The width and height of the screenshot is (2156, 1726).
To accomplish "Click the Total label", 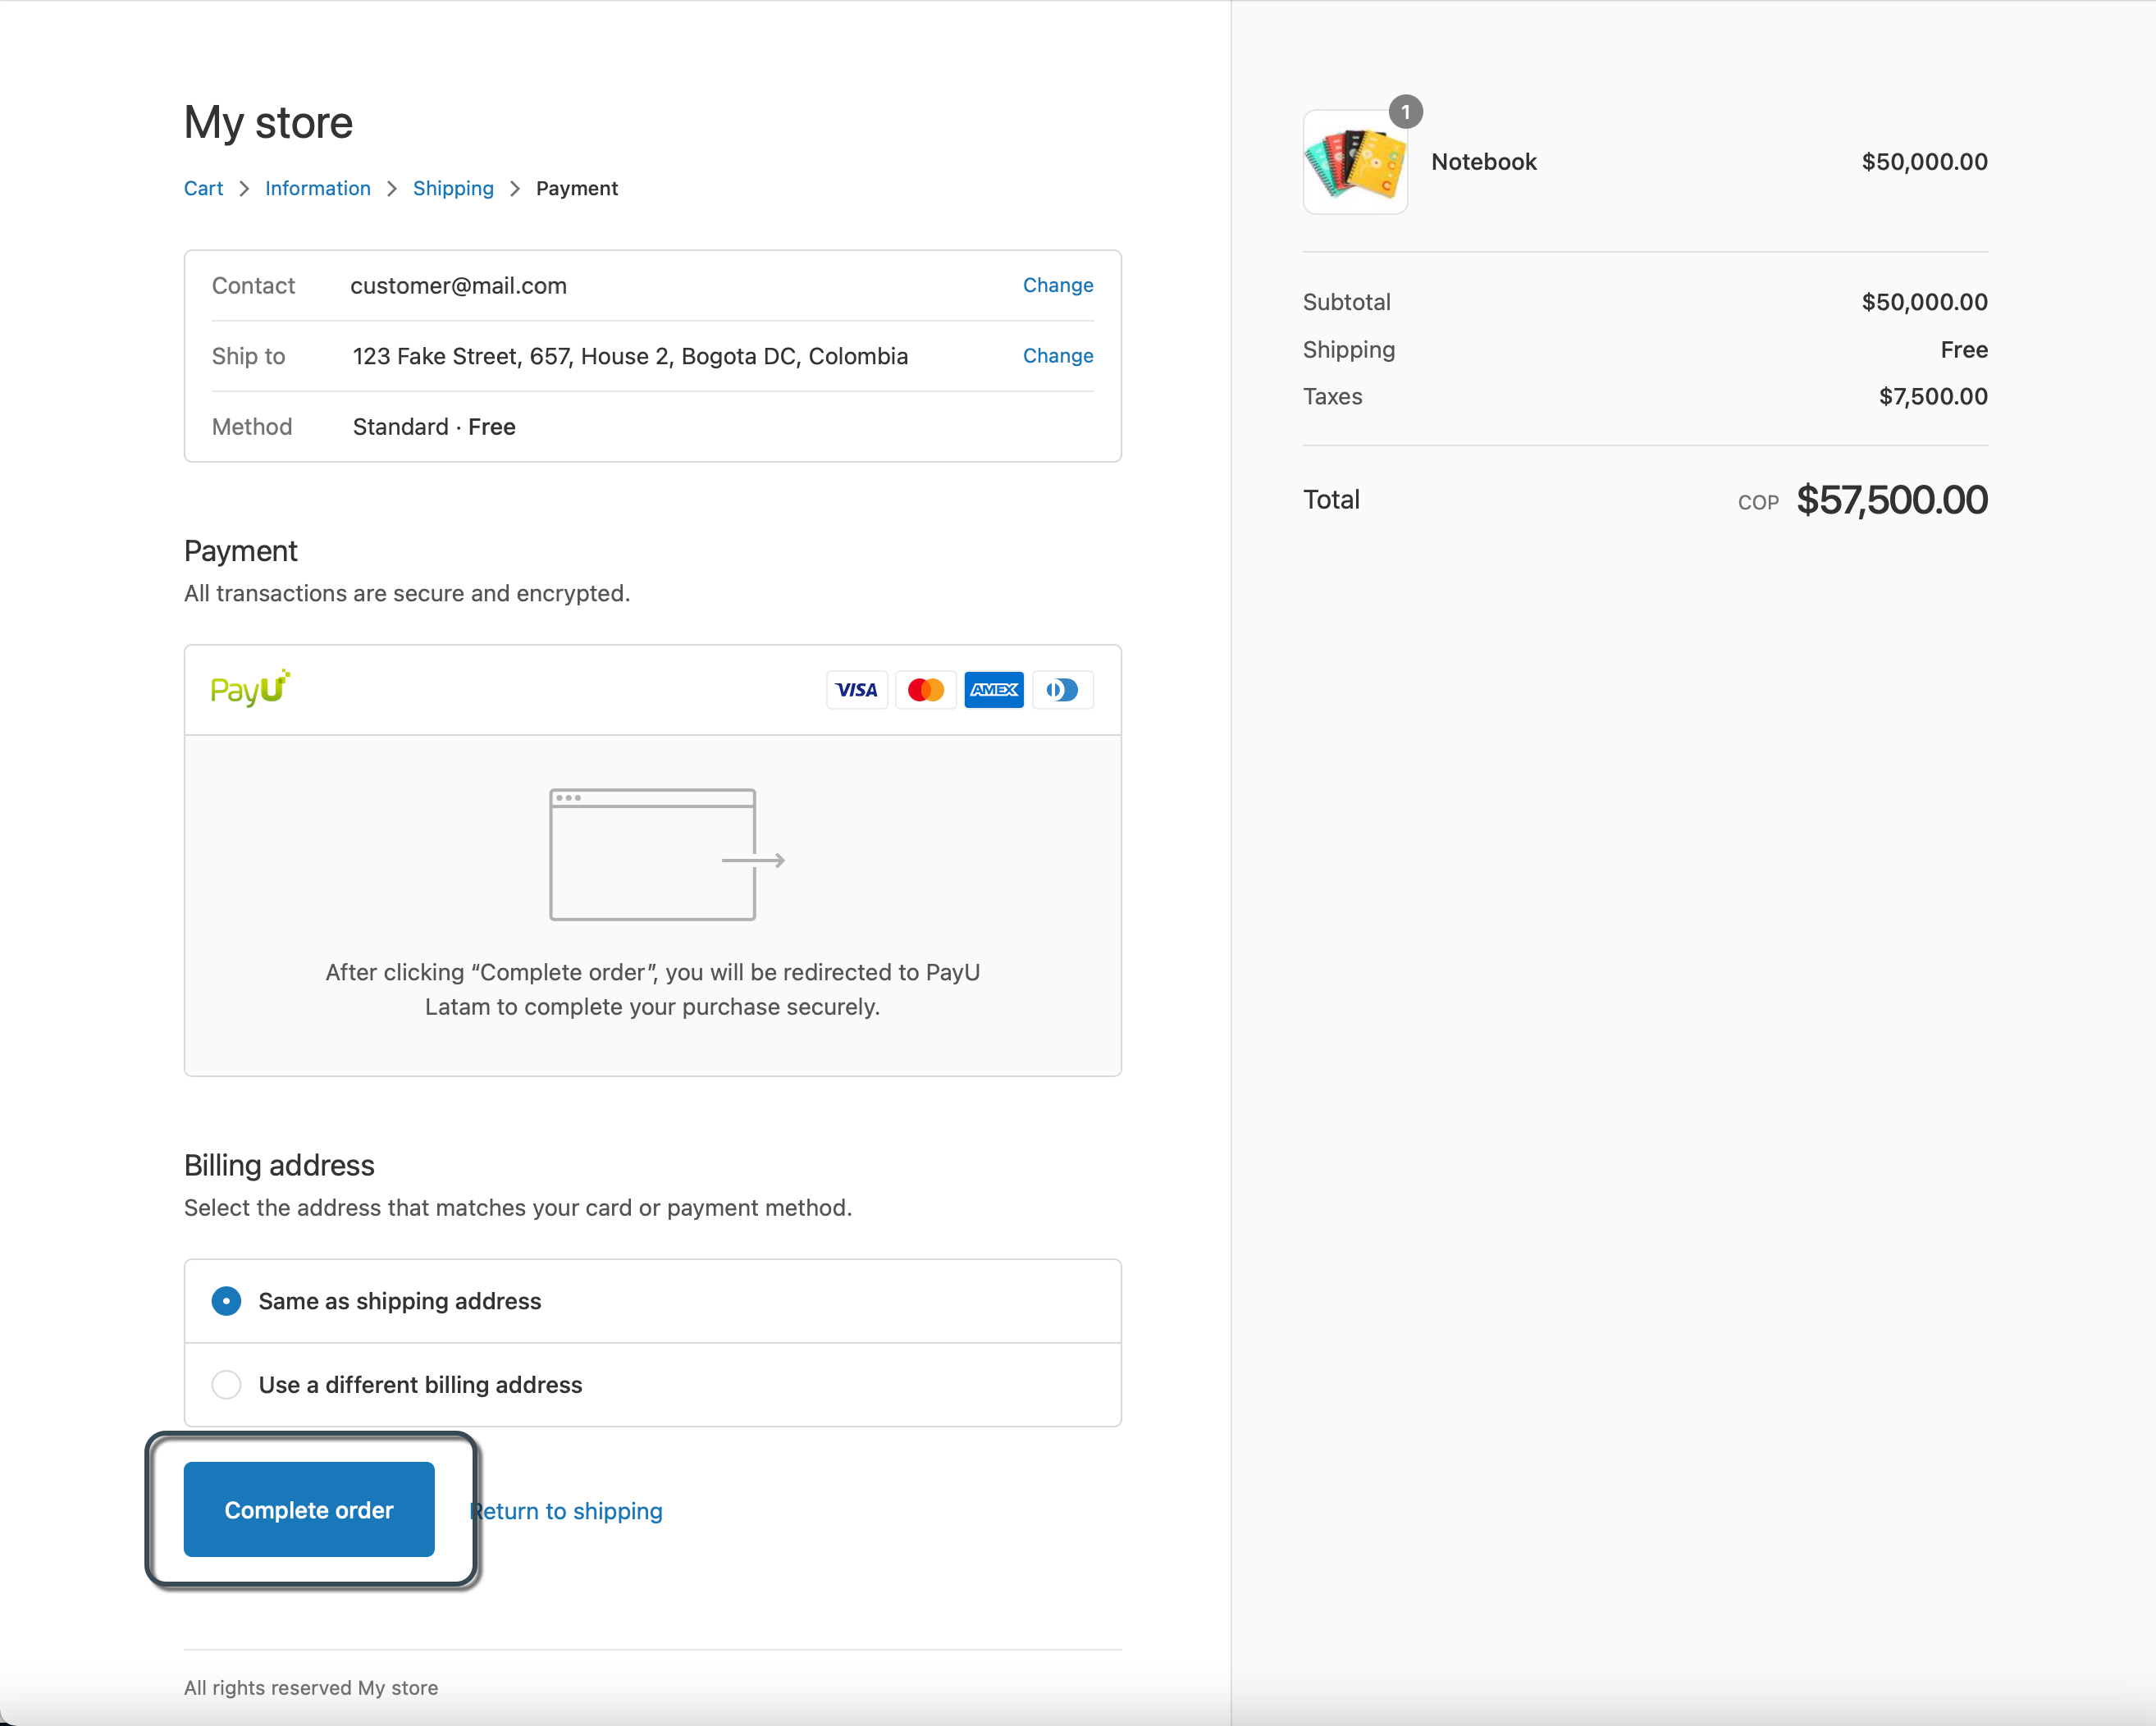I will point(1331,500).
